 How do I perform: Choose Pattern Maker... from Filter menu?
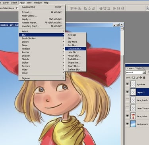coord(42,23)
